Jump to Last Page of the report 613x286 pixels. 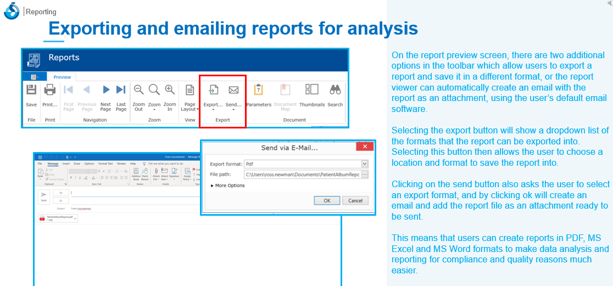121,91
